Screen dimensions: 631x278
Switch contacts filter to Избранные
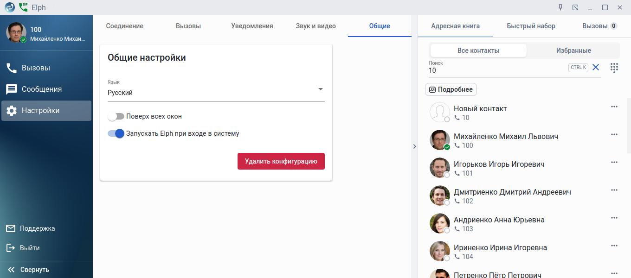[573, 51]
